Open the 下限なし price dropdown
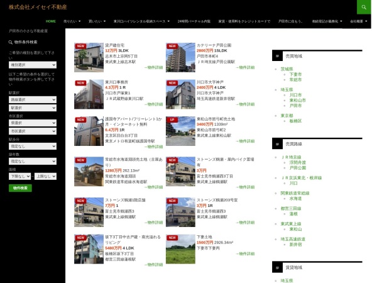The width and height of the screenshot is (377, 283). (x=19, y=176)
